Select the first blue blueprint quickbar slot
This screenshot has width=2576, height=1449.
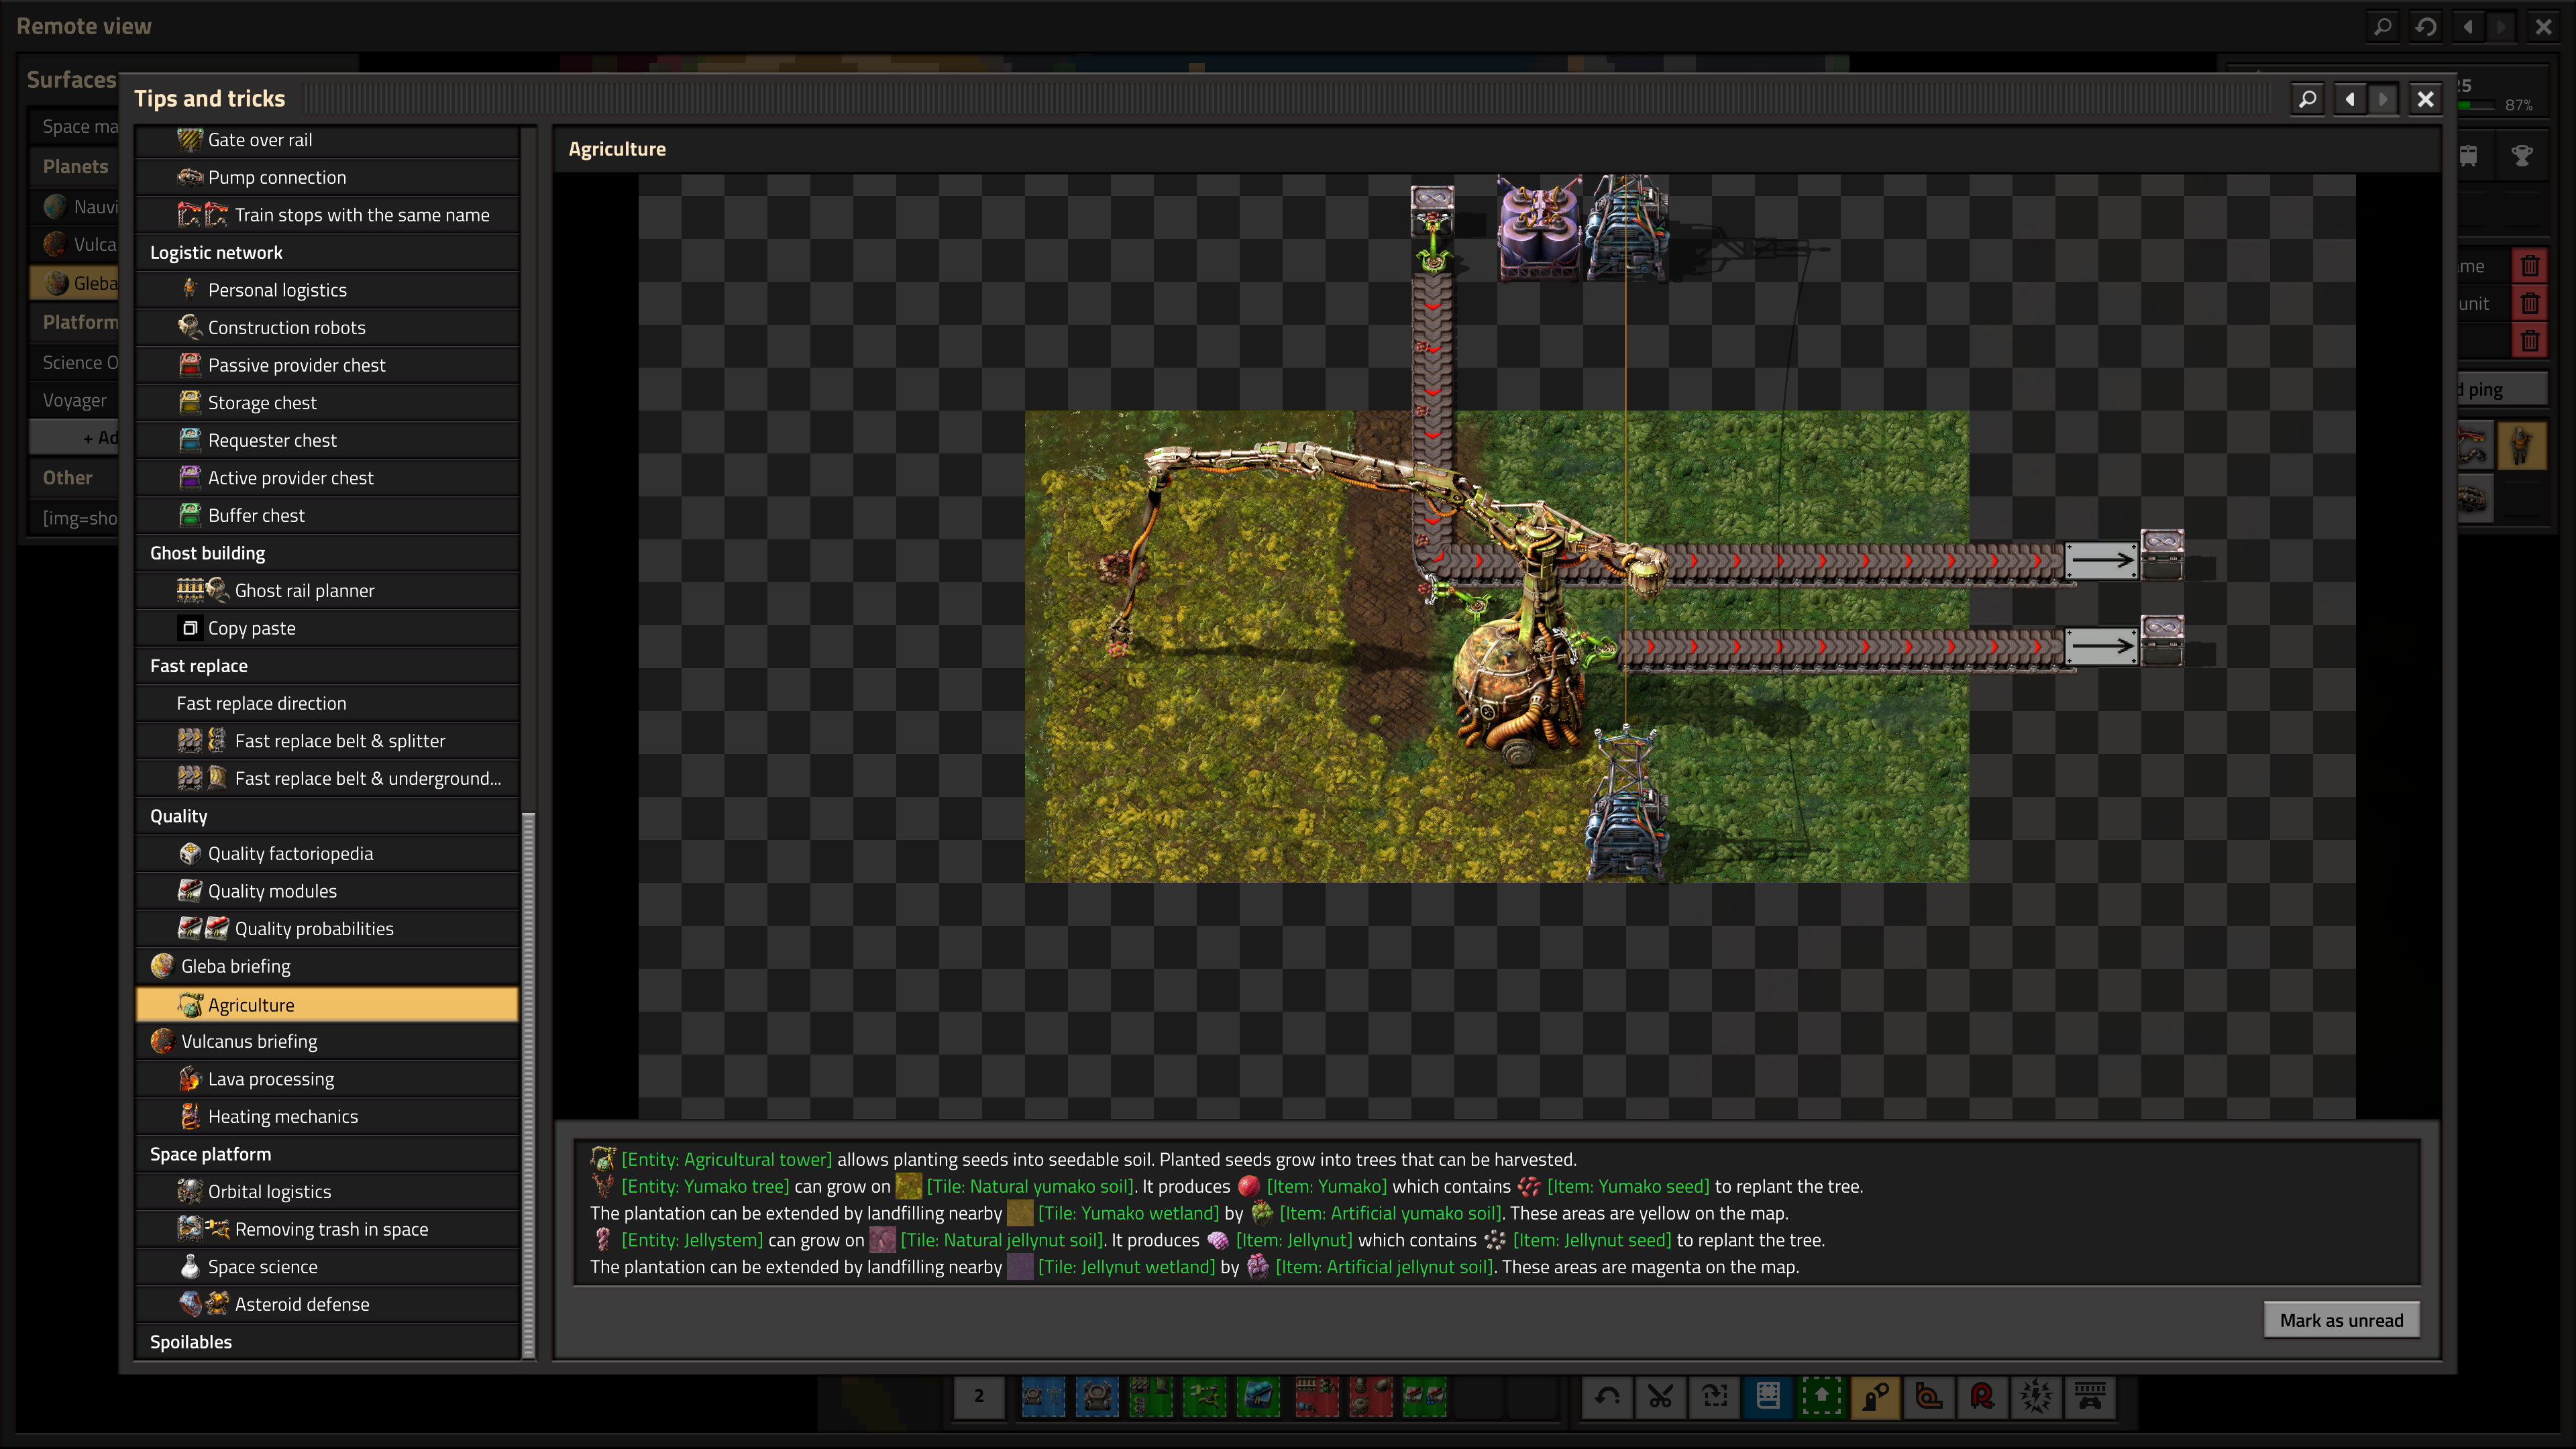pyautogui.click(x=1043, y=1396)
